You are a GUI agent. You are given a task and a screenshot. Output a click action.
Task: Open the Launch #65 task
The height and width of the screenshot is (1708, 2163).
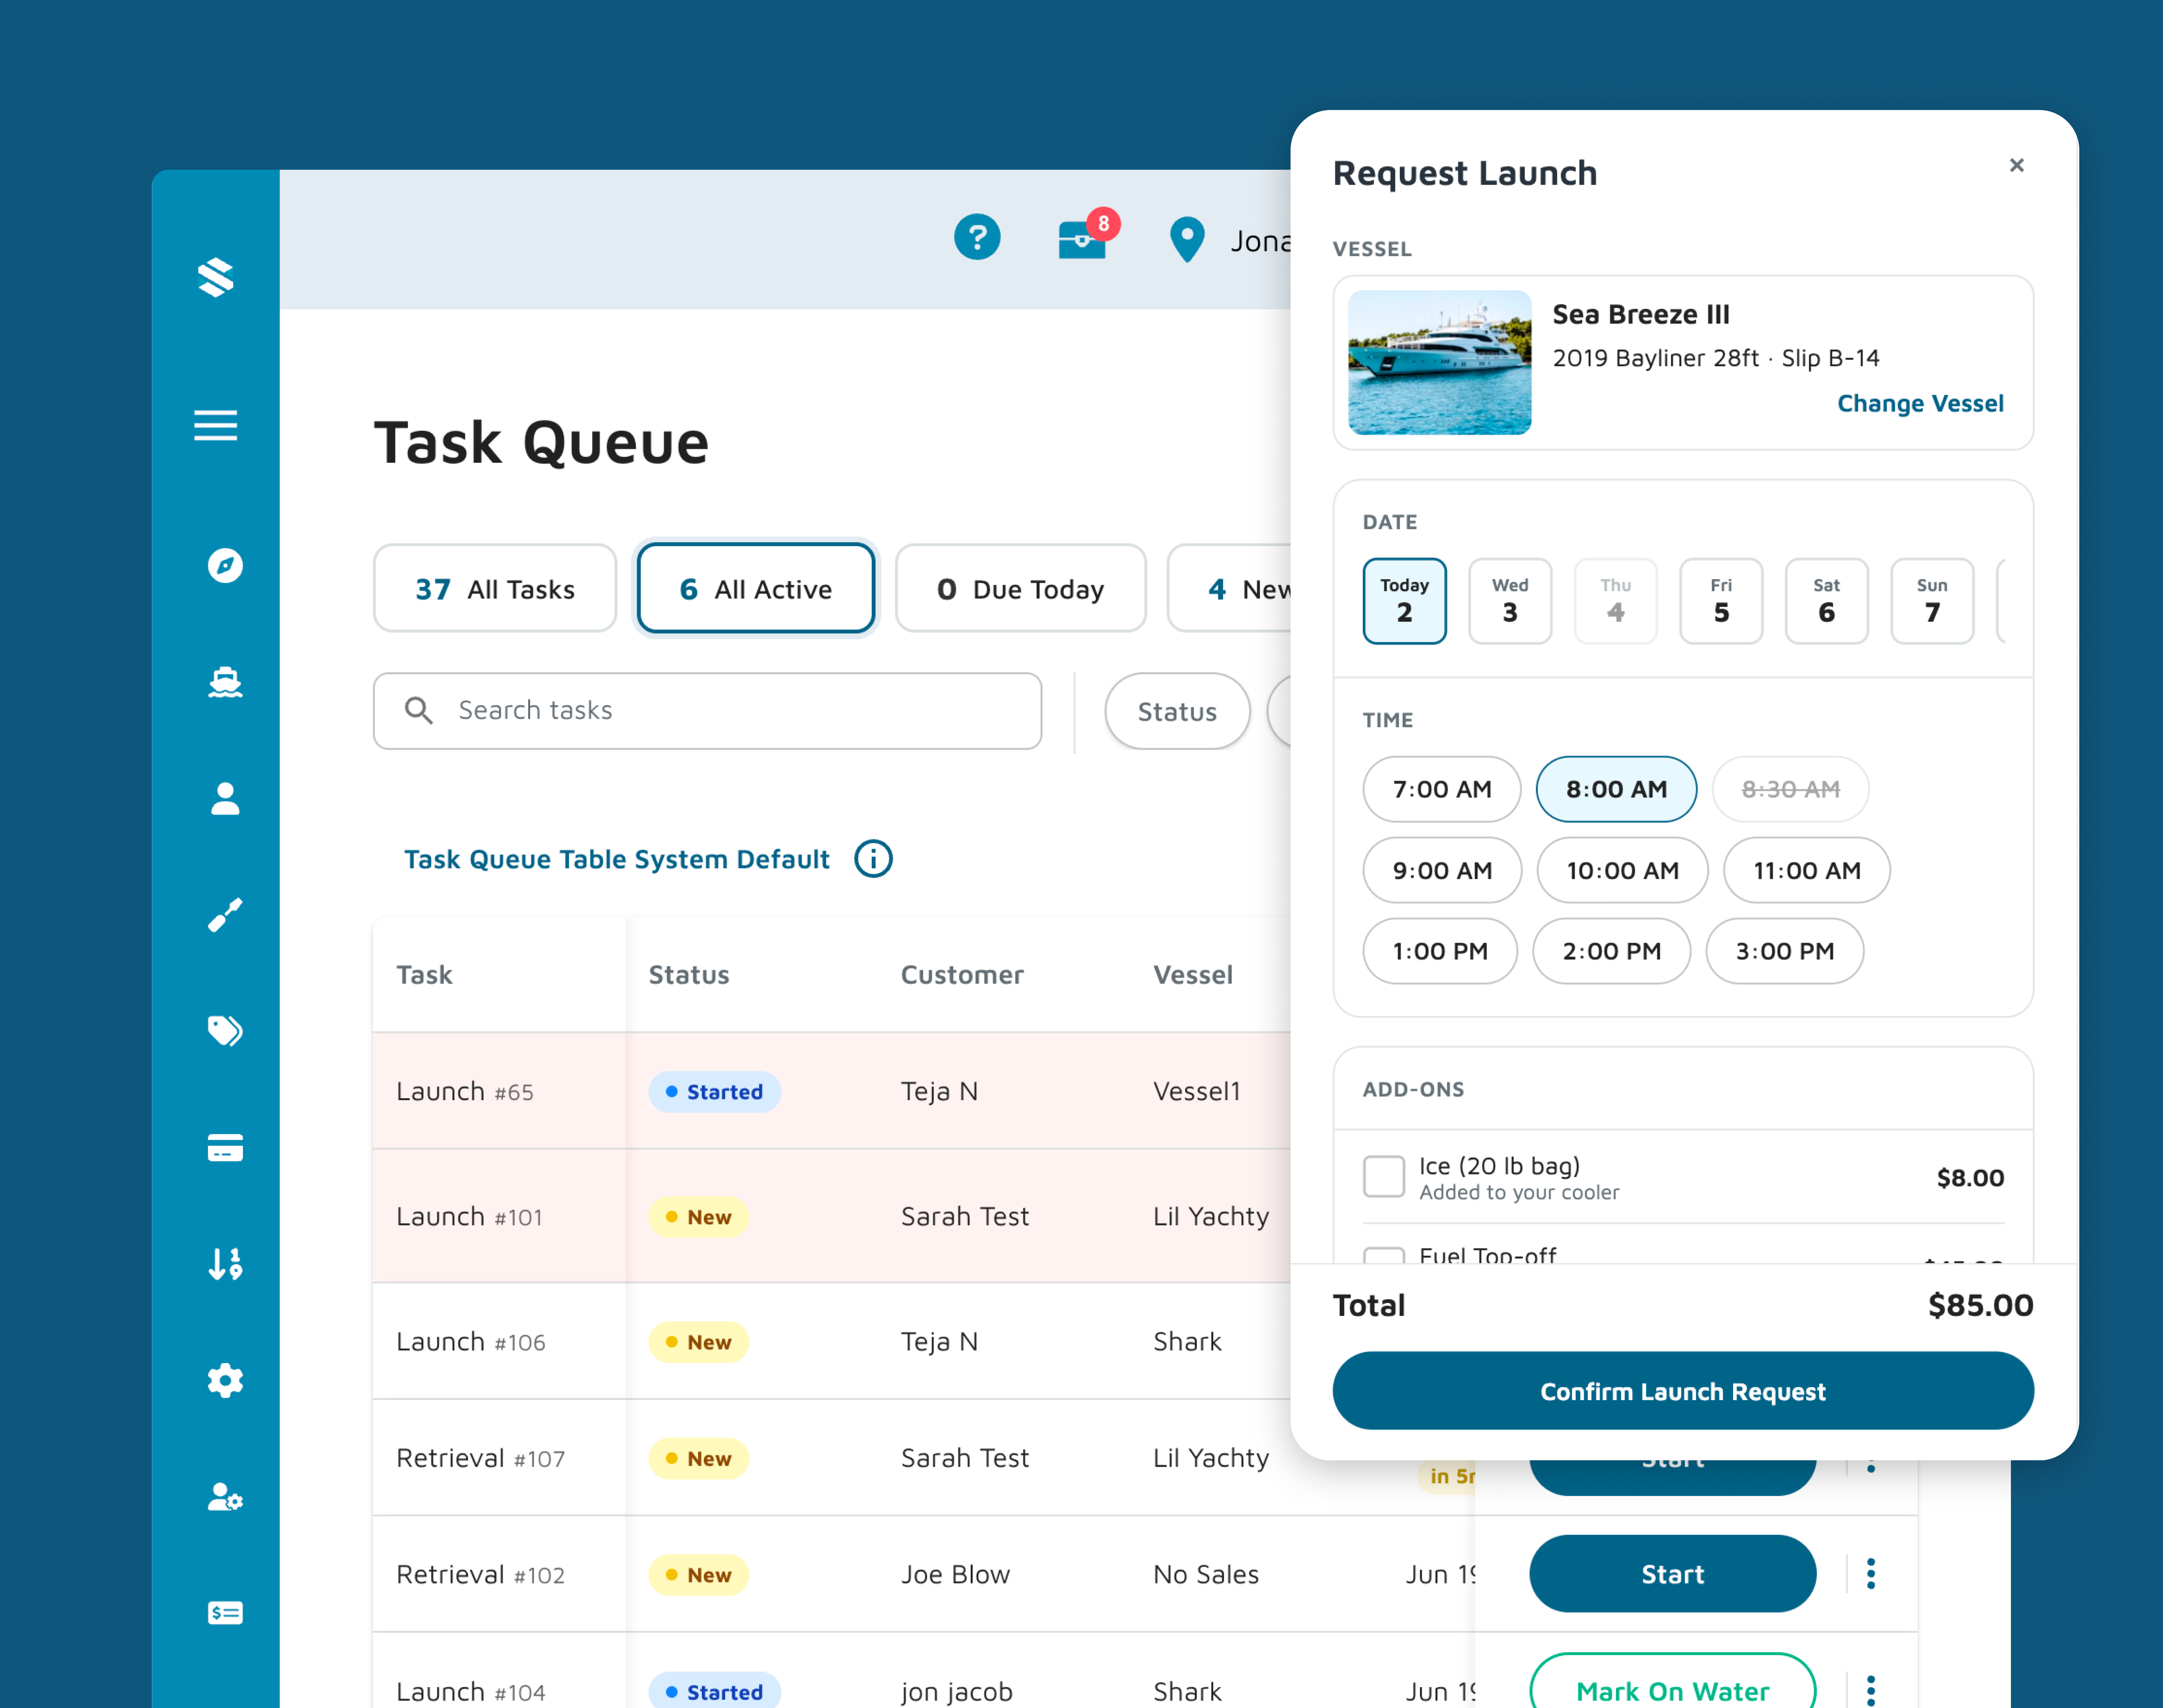465,1091
